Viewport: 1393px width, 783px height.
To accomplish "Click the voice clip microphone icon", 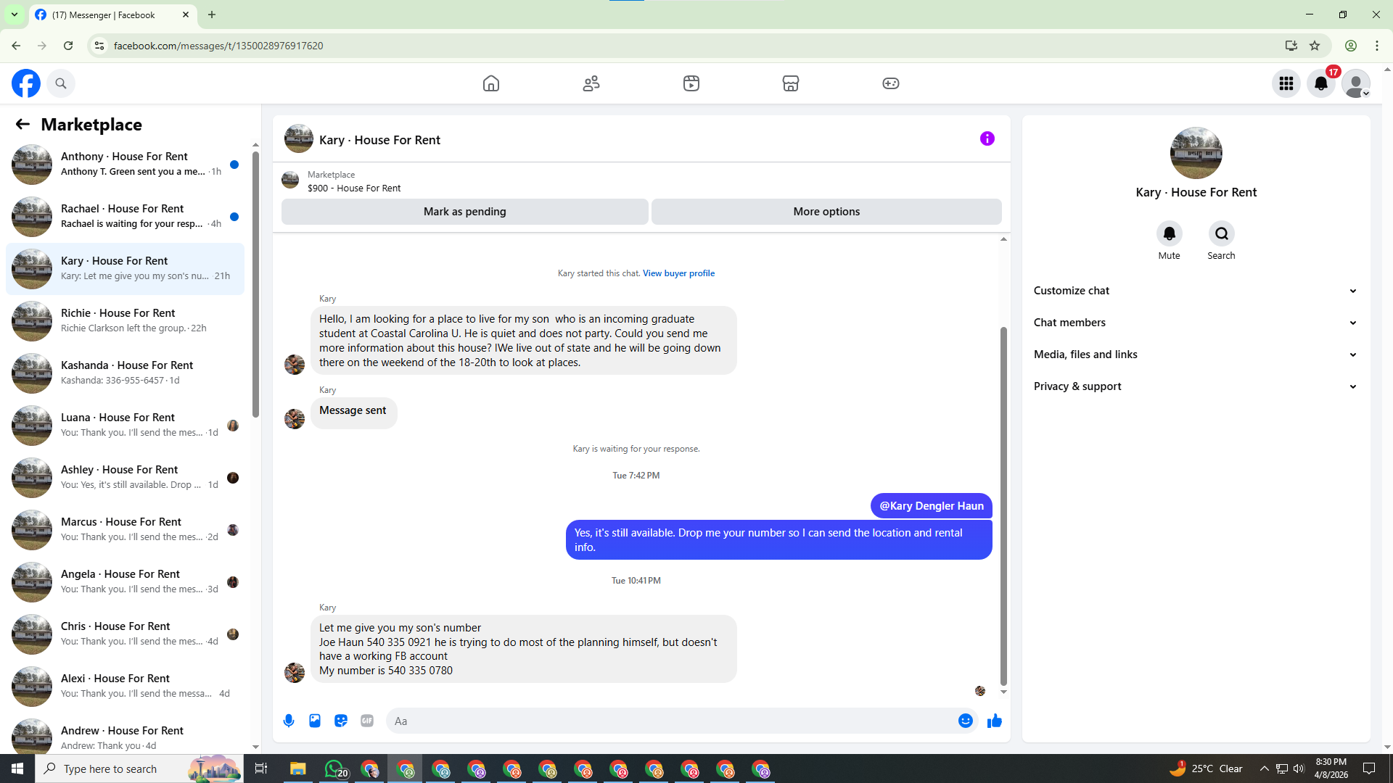I will click(x=289, y=721).
